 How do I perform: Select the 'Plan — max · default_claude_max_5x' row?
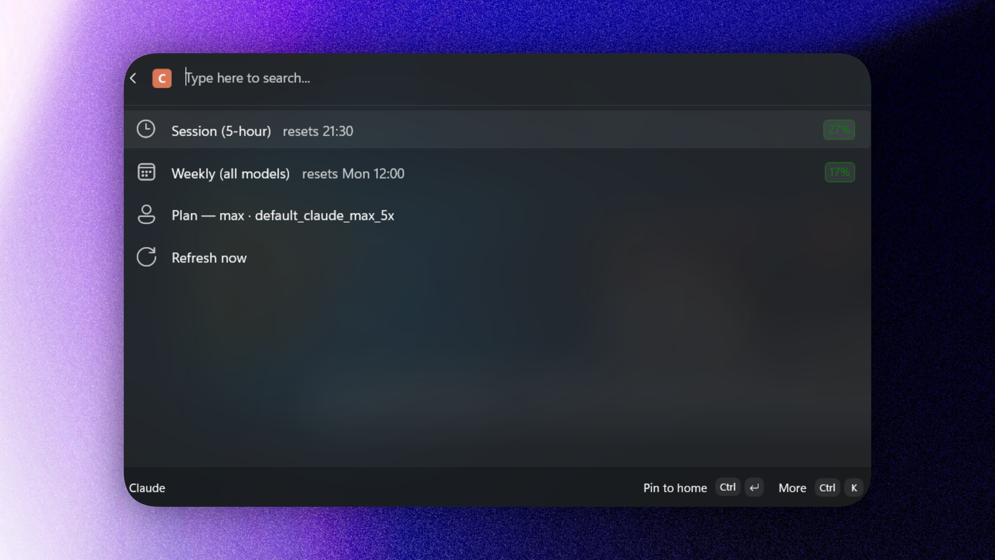tap(497, 215)
